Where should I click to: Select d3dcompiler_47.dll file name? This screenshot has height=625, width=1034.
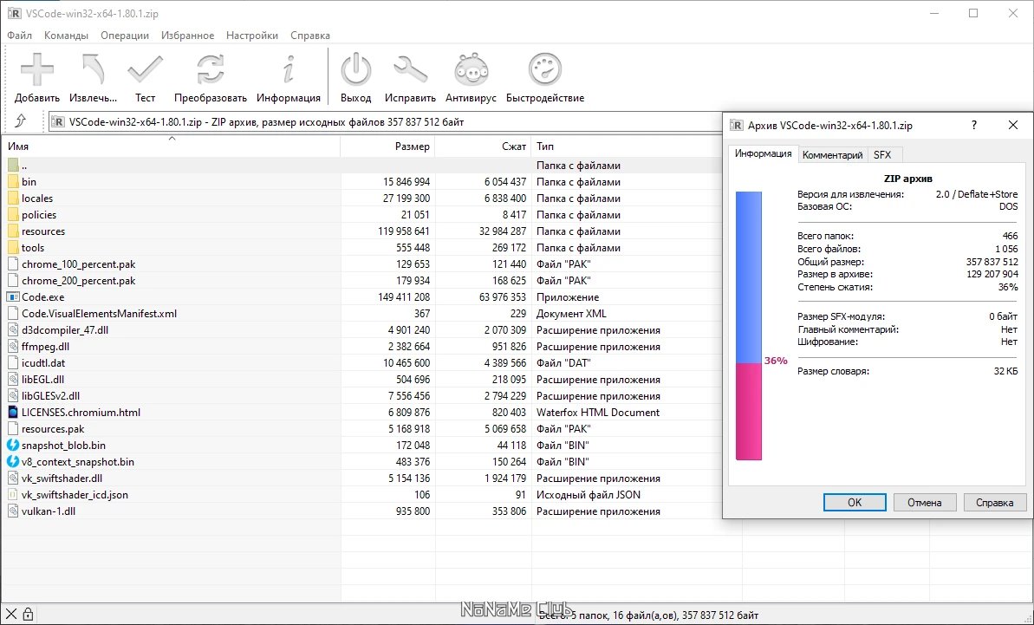click(x=65, y=329)
